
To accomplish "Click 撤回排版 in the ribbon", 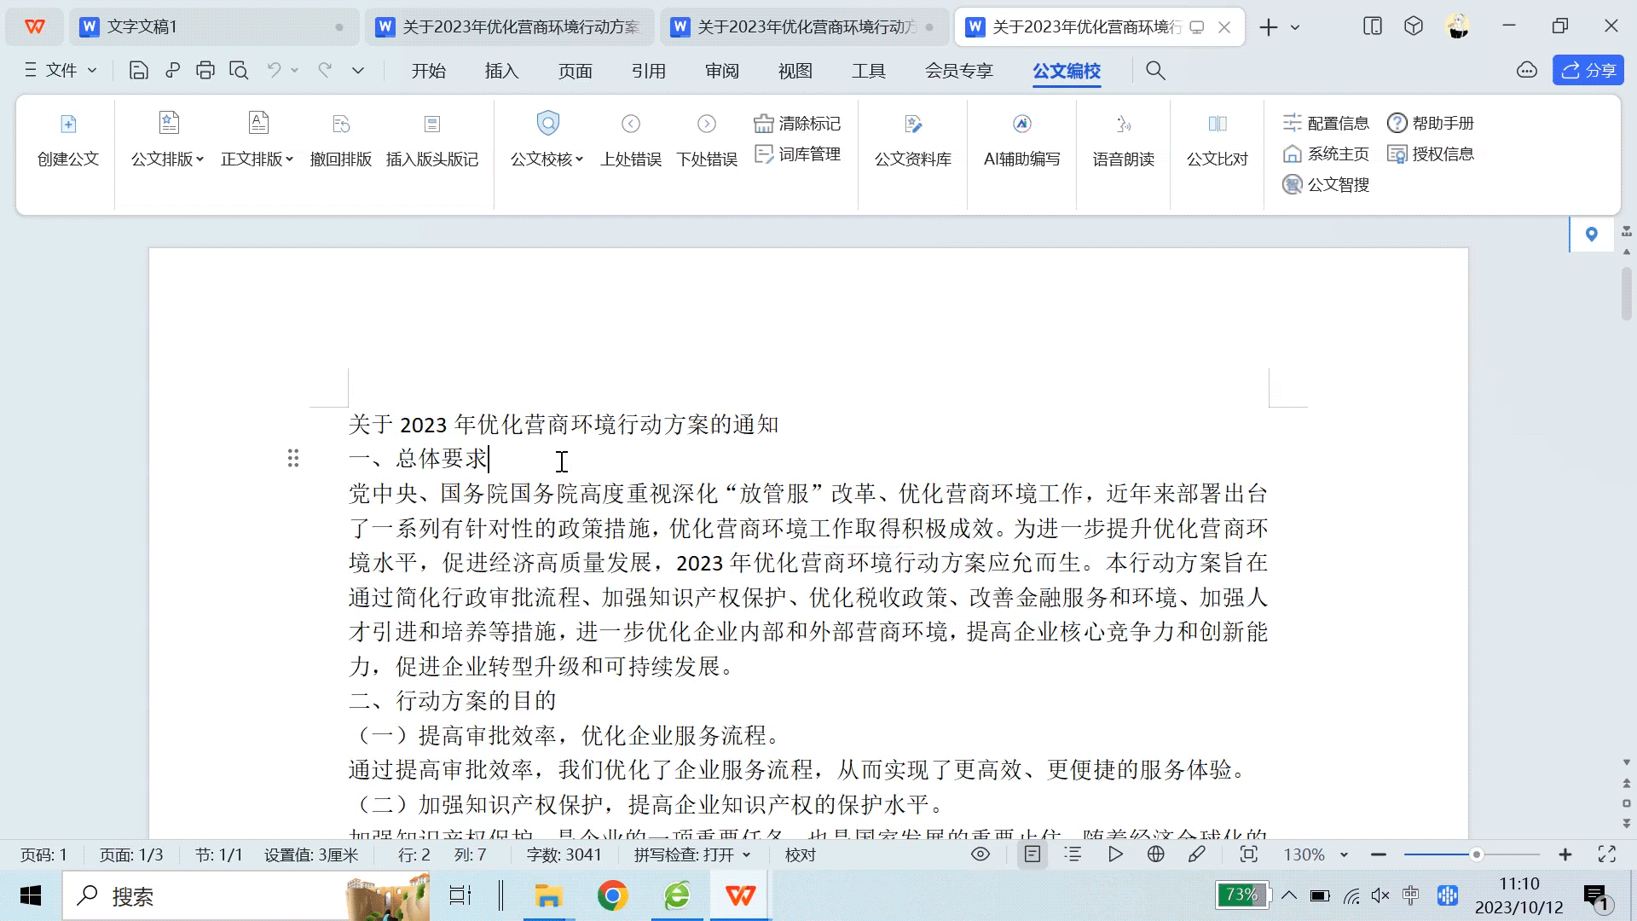I will click(x=340, y=159).
